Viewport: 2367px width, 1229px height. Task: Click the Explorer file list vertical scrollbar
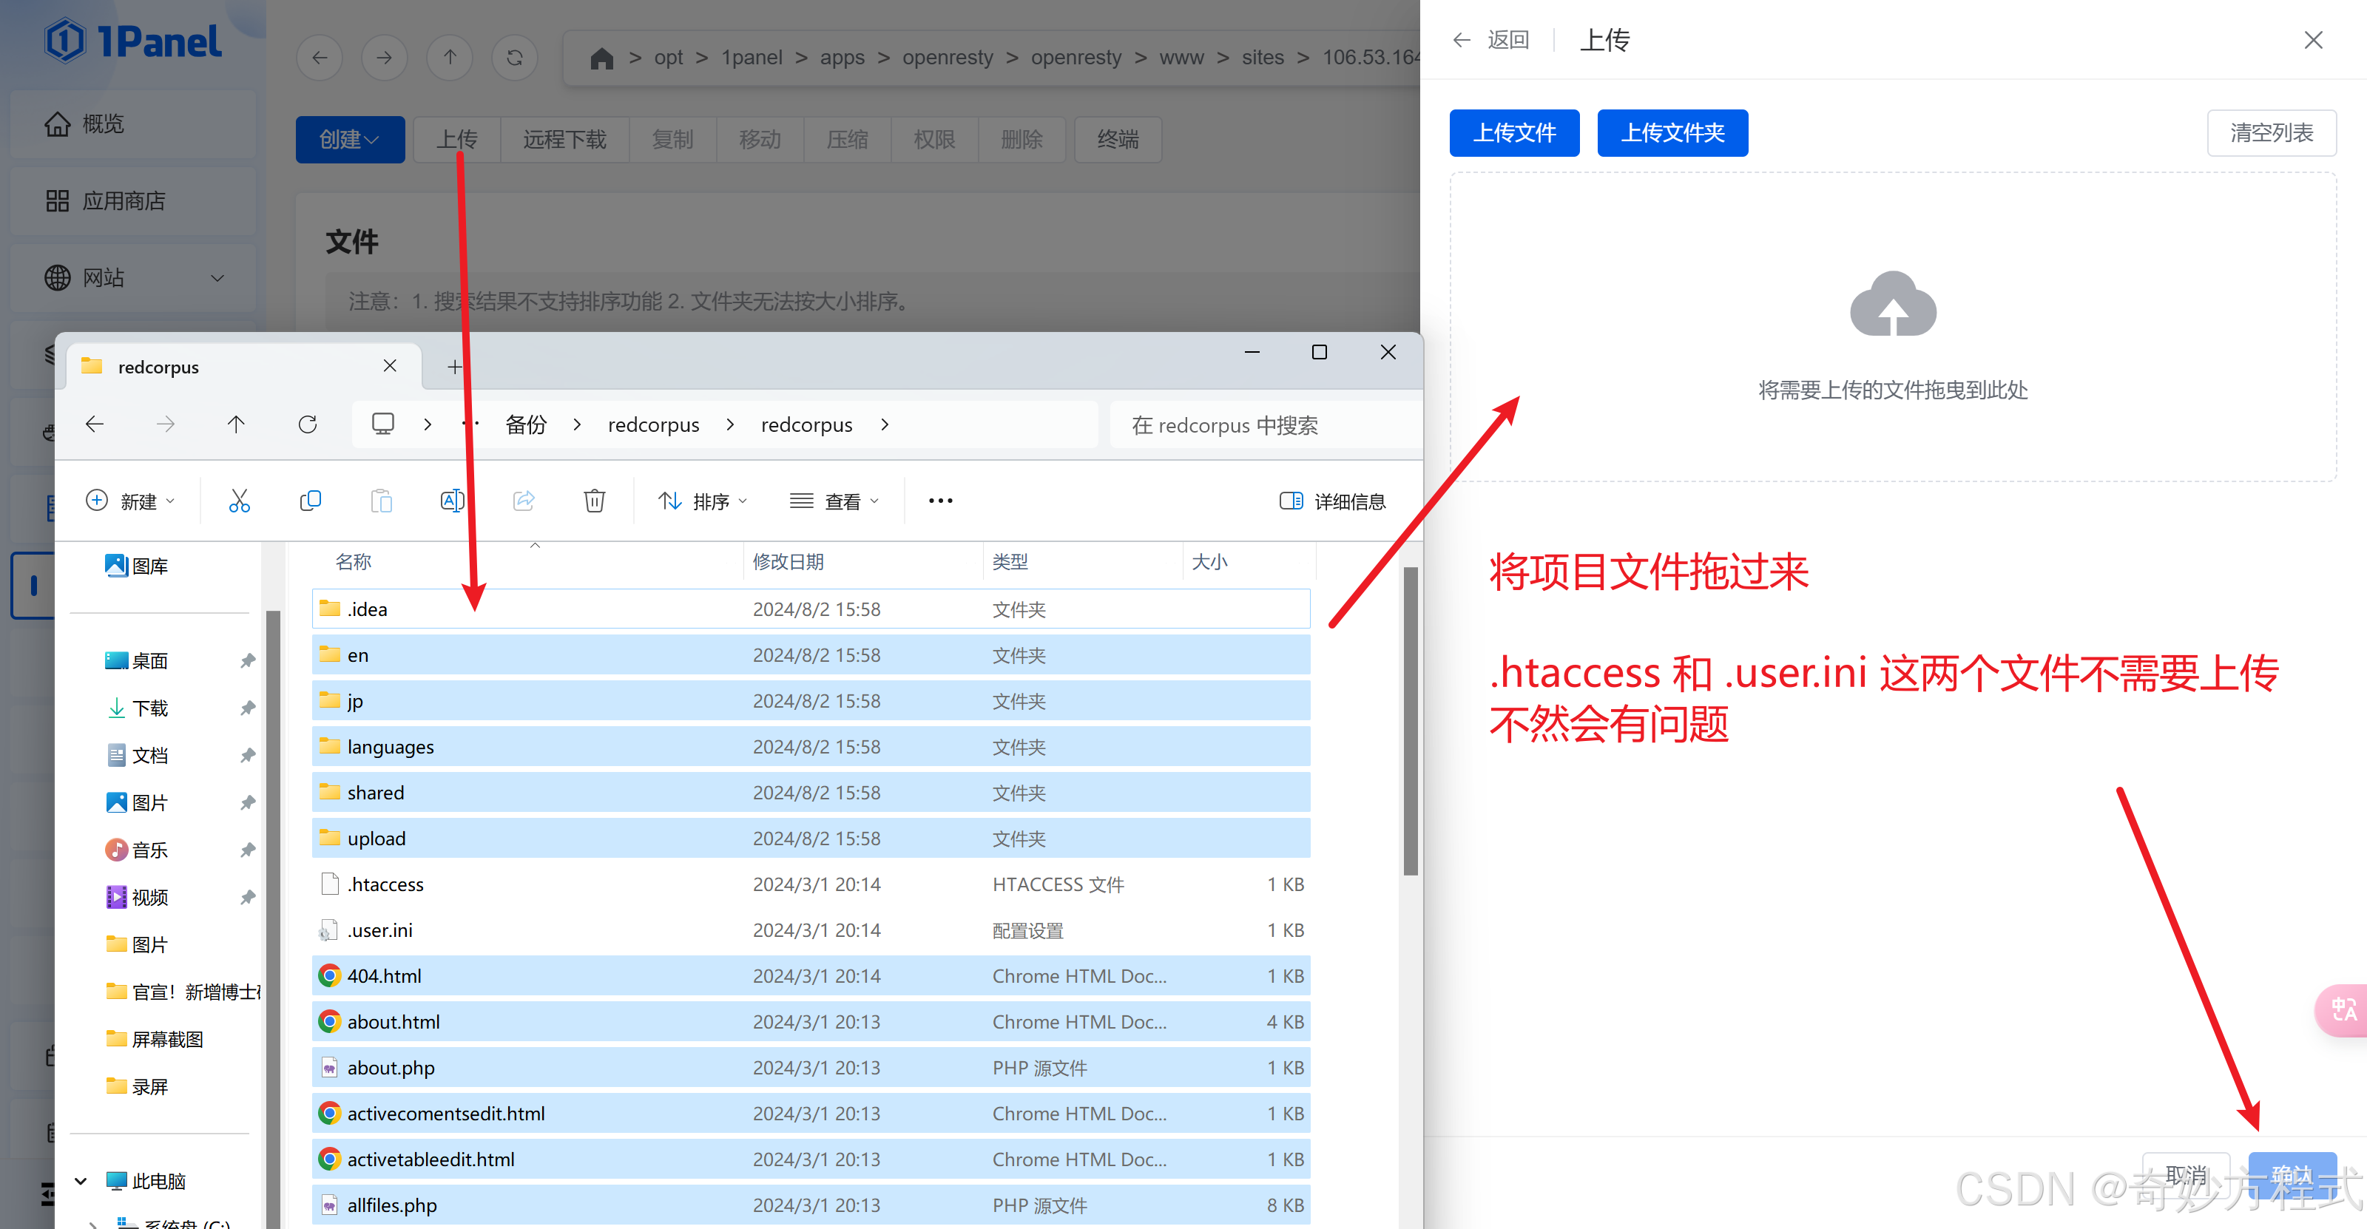[1411, 721]
